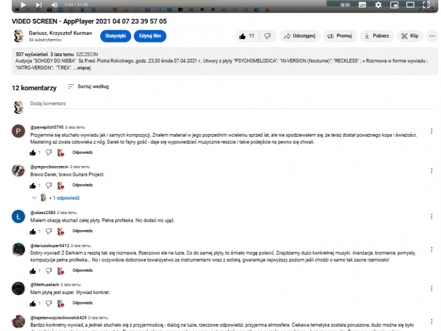Open the Sortuj według dropdown

pos(88,87)
